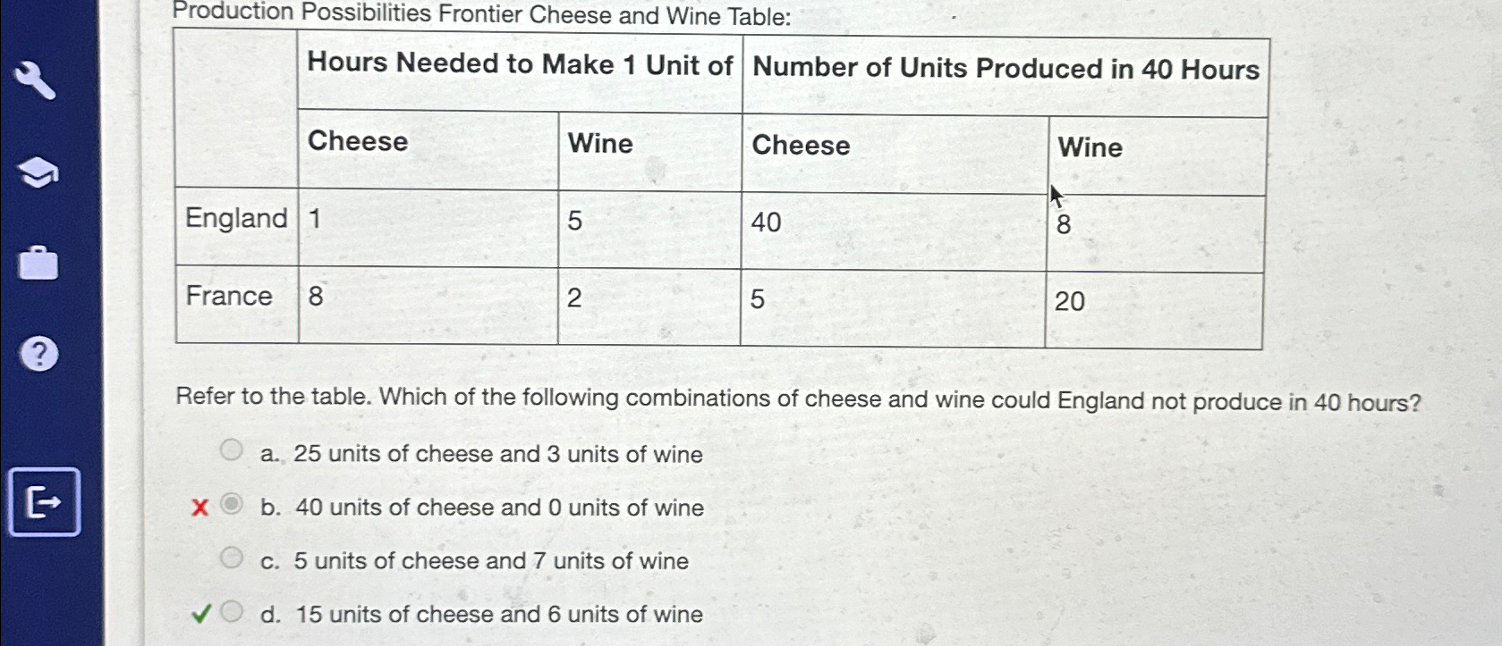Image resolution: width=1502 pixels, height=646 pixels.
Task: Click the England row label in table
Action: (235, 219)
